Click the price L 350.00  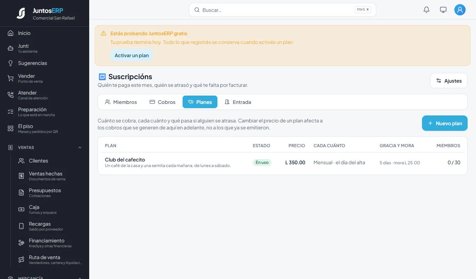(295, 163)
